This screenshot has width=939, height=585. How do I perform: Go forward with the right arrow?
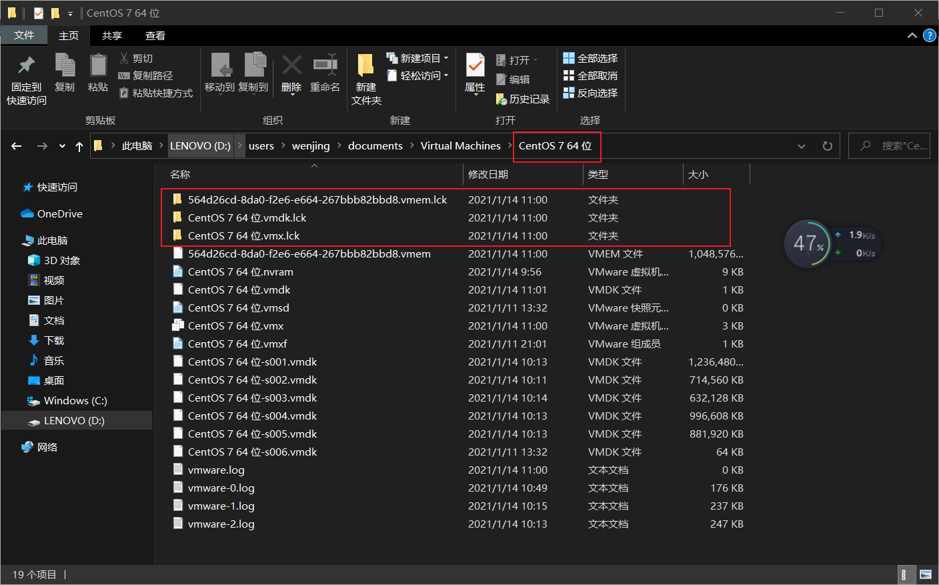(x=42, y=146)
